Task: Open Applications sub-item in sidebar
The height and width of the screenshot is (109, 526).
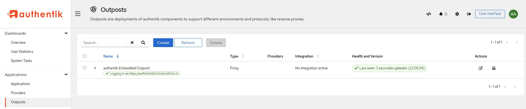Action: (x=20, y=84)
